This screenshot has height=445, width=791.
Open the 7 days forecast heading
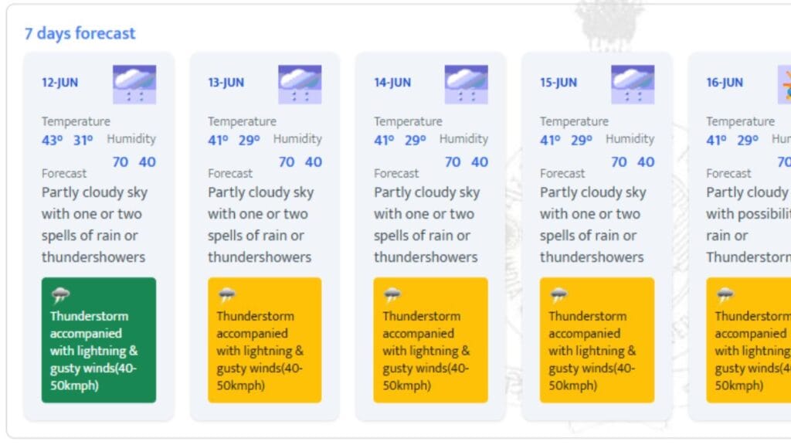pyautogui.click(x=80, y=33)
